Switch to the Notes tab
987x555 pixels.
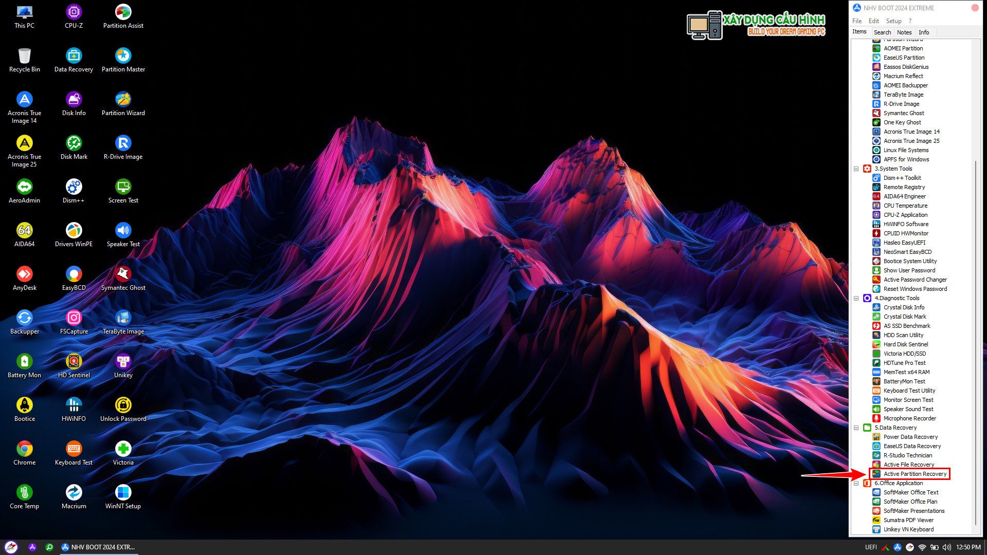click(904, 32)
